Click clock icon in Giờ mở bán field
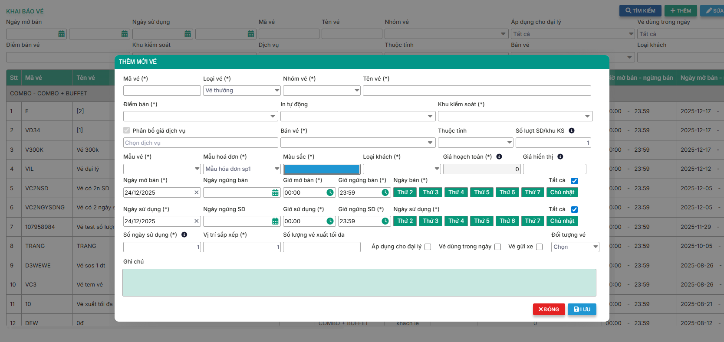724x342 pixels. coord(330,192)
